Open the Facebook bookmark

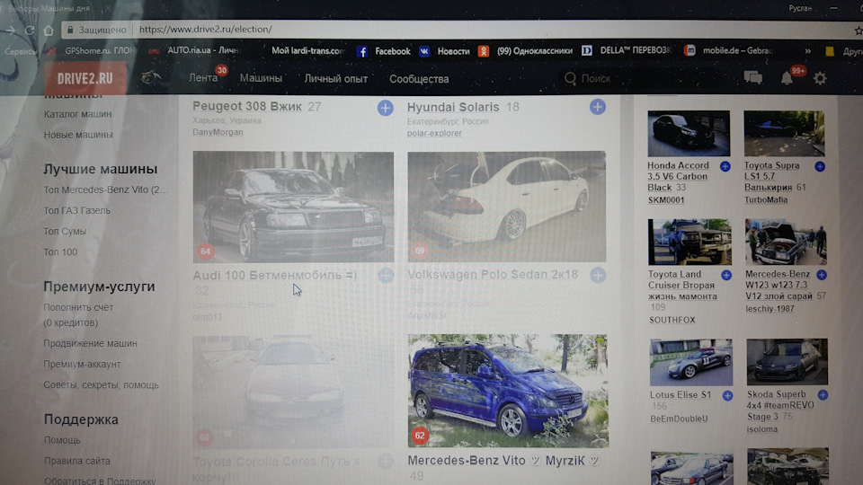pos(384,51)
